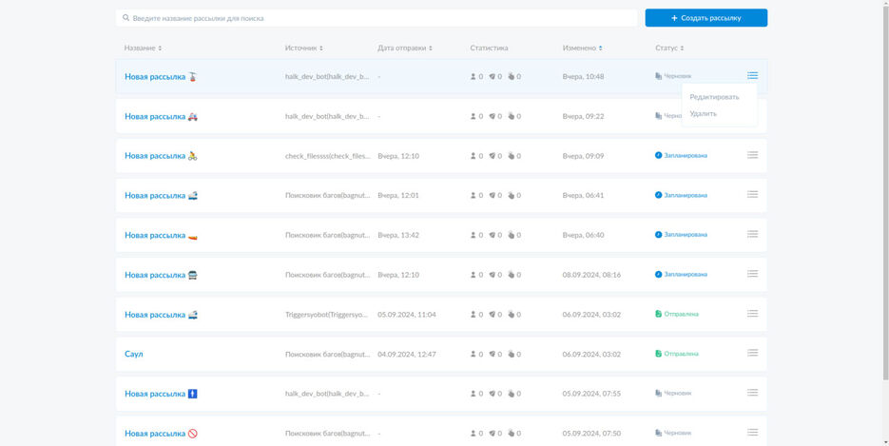Open Новая рассылка with speedboat emoji
Image resolution: width=889 pixels, height=446 pixels.
pos(161,235)
